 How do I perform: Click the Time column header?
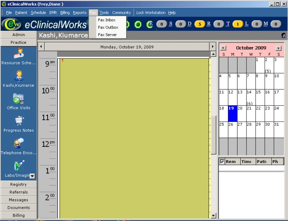248,162
